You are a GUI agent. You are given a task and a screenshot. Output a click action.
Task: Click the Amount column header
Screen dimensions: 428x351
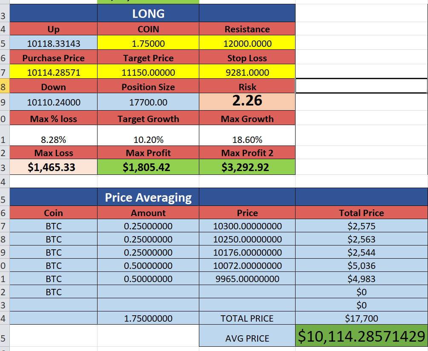148,212
